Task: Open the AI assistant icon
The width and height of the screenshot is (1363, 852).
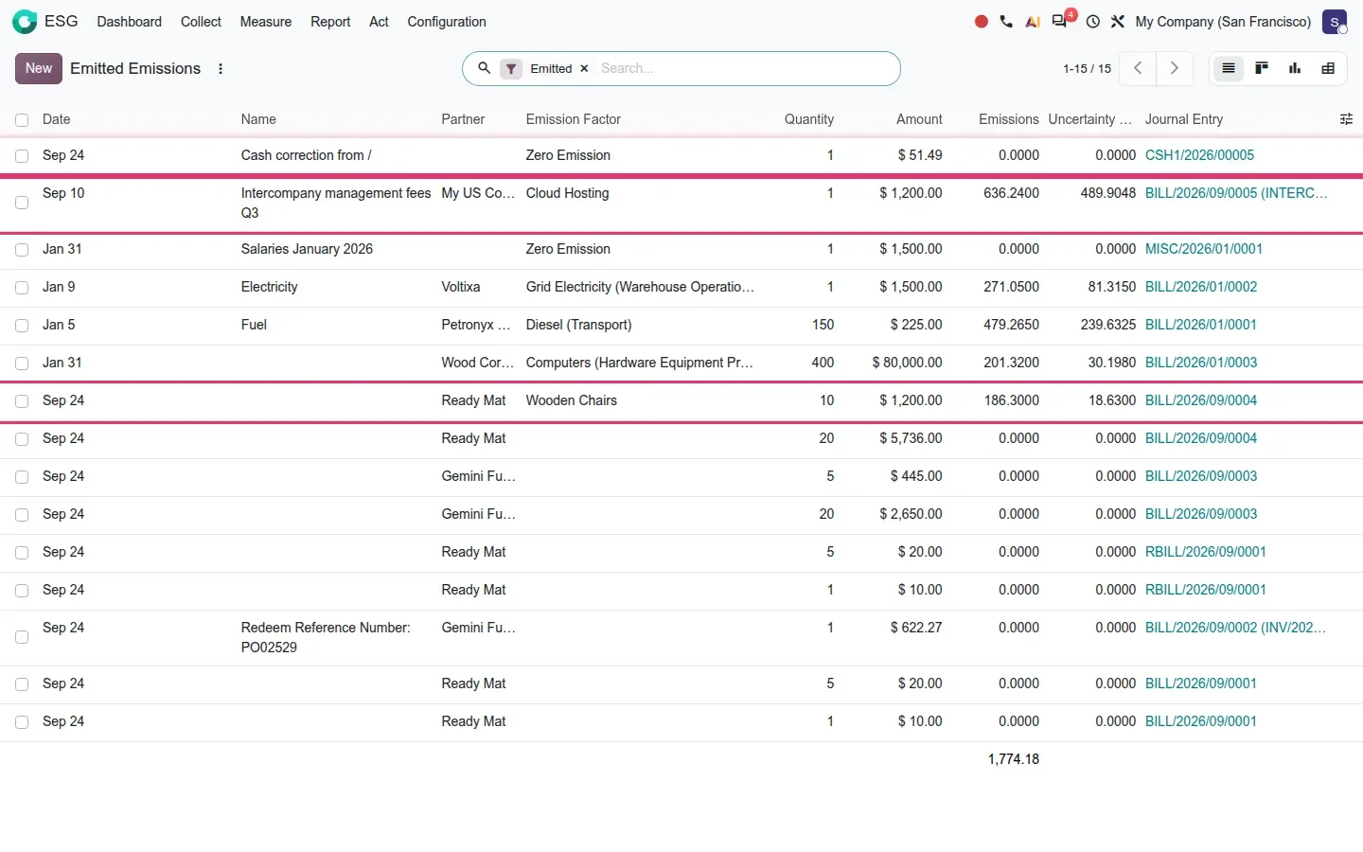Action: click(x=1033, y=21)
